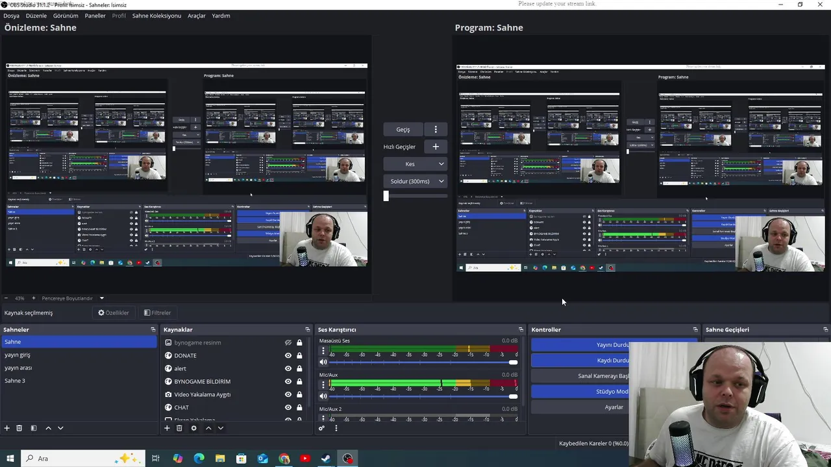Open Steam from the taskbar
The height and width of the screenshot is (467, 831).
327,459
